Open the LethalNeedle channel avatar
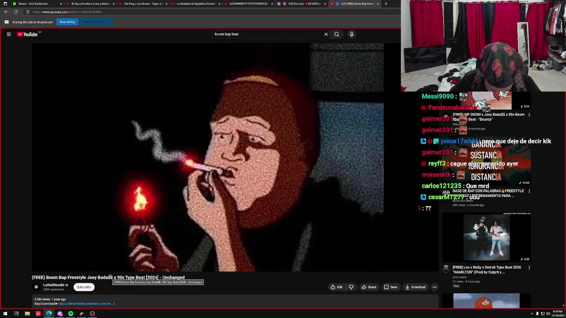566x318 pixels. [x=36, y=287]
